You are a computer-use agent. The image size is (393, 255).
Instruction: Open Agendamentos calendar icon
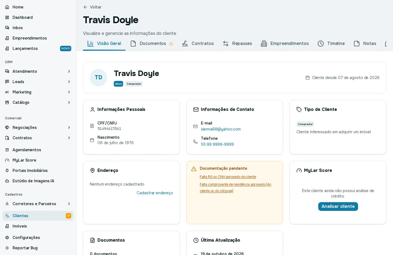pyautogui.click(x=7, y=150)
